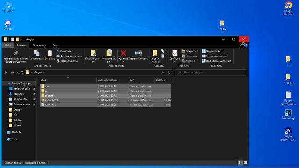Select the shopiy folder on the desktop
The width and height of the screenshot is (299, 168).
click(222, 25)
